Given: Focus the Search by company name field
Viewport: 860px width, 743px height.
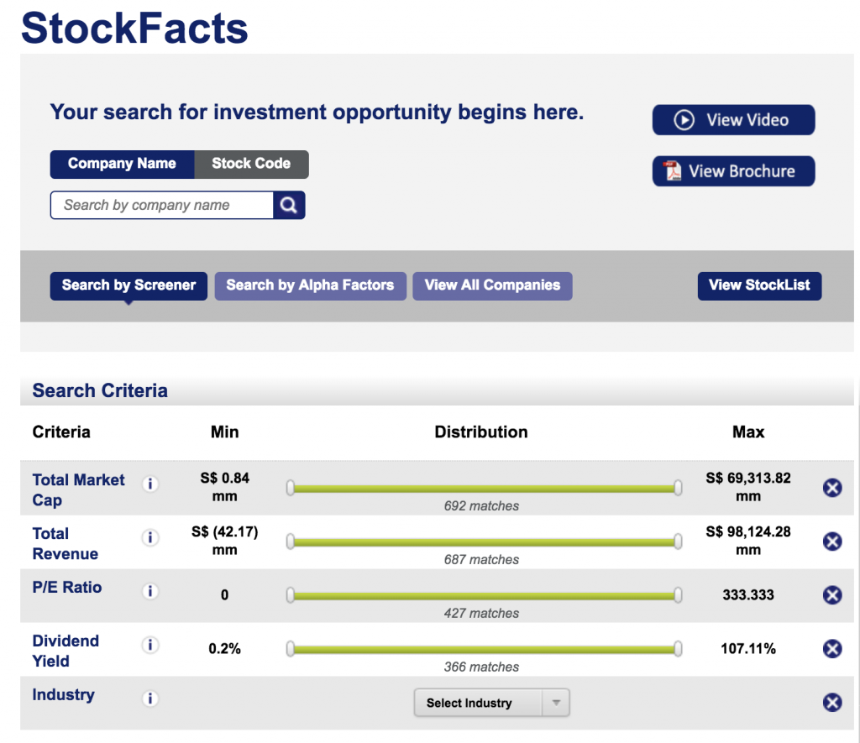Looking at the screenshot, I should pos(162,205).
